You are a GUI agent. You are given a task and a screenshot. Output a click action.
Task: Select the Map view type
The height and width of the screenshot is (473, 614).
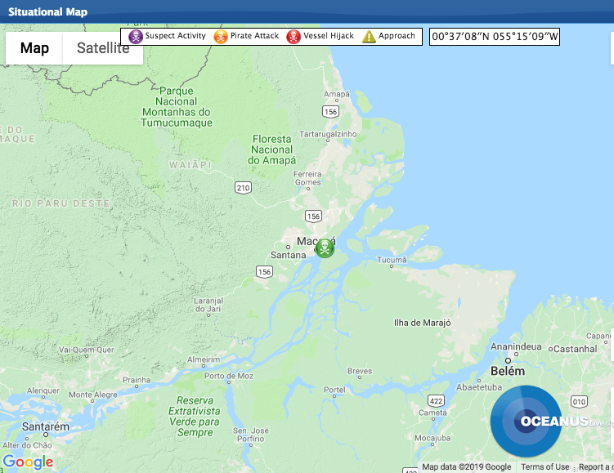click(x=34, y=48)
